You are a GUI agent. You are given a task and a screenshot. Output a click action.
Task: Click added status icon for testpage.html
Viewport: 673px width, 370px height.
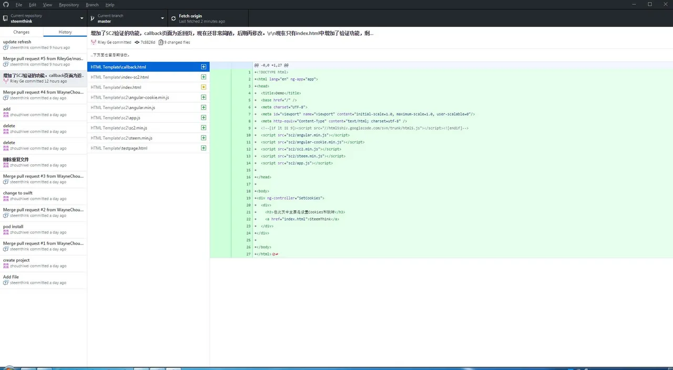pos(203,148)
